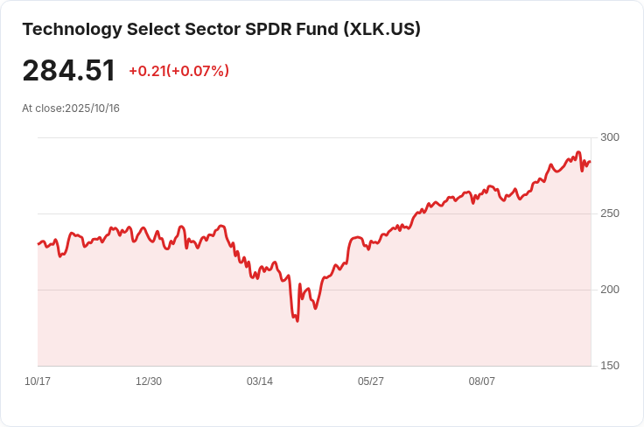Click the 284.51 price value
The height and width of the screenshot is (427, 644).
tap(68, 71)
